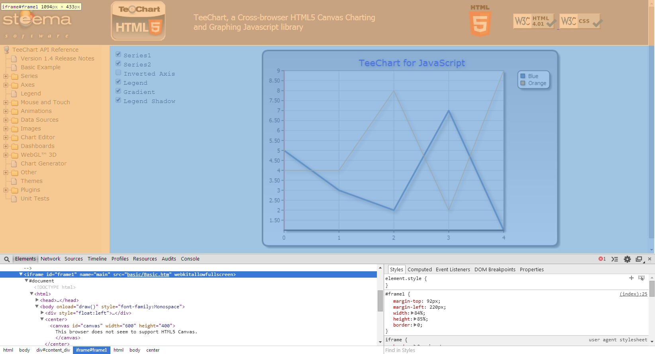Expand the Animations tree node

(6, 111)
